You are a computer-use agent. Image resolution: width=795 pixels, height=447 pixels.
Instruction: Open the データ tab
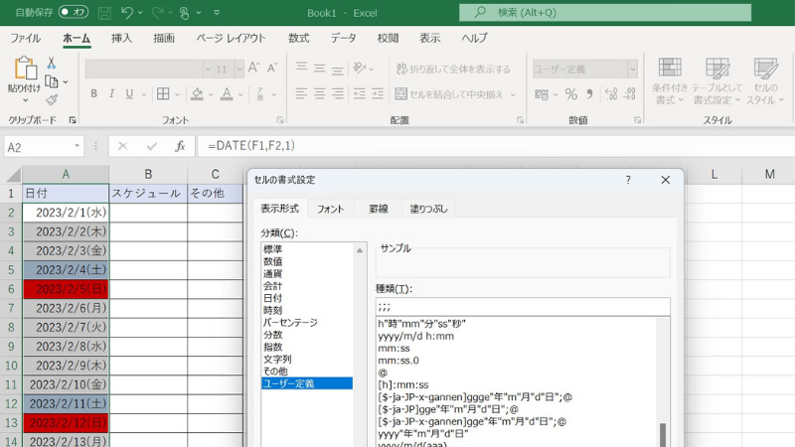click(x=343, y=38)
